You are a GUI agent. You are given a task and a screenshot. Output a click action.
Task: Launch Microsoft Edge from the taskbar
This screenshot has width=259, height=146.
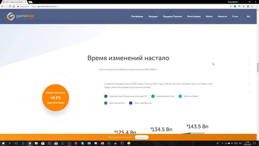23,143
